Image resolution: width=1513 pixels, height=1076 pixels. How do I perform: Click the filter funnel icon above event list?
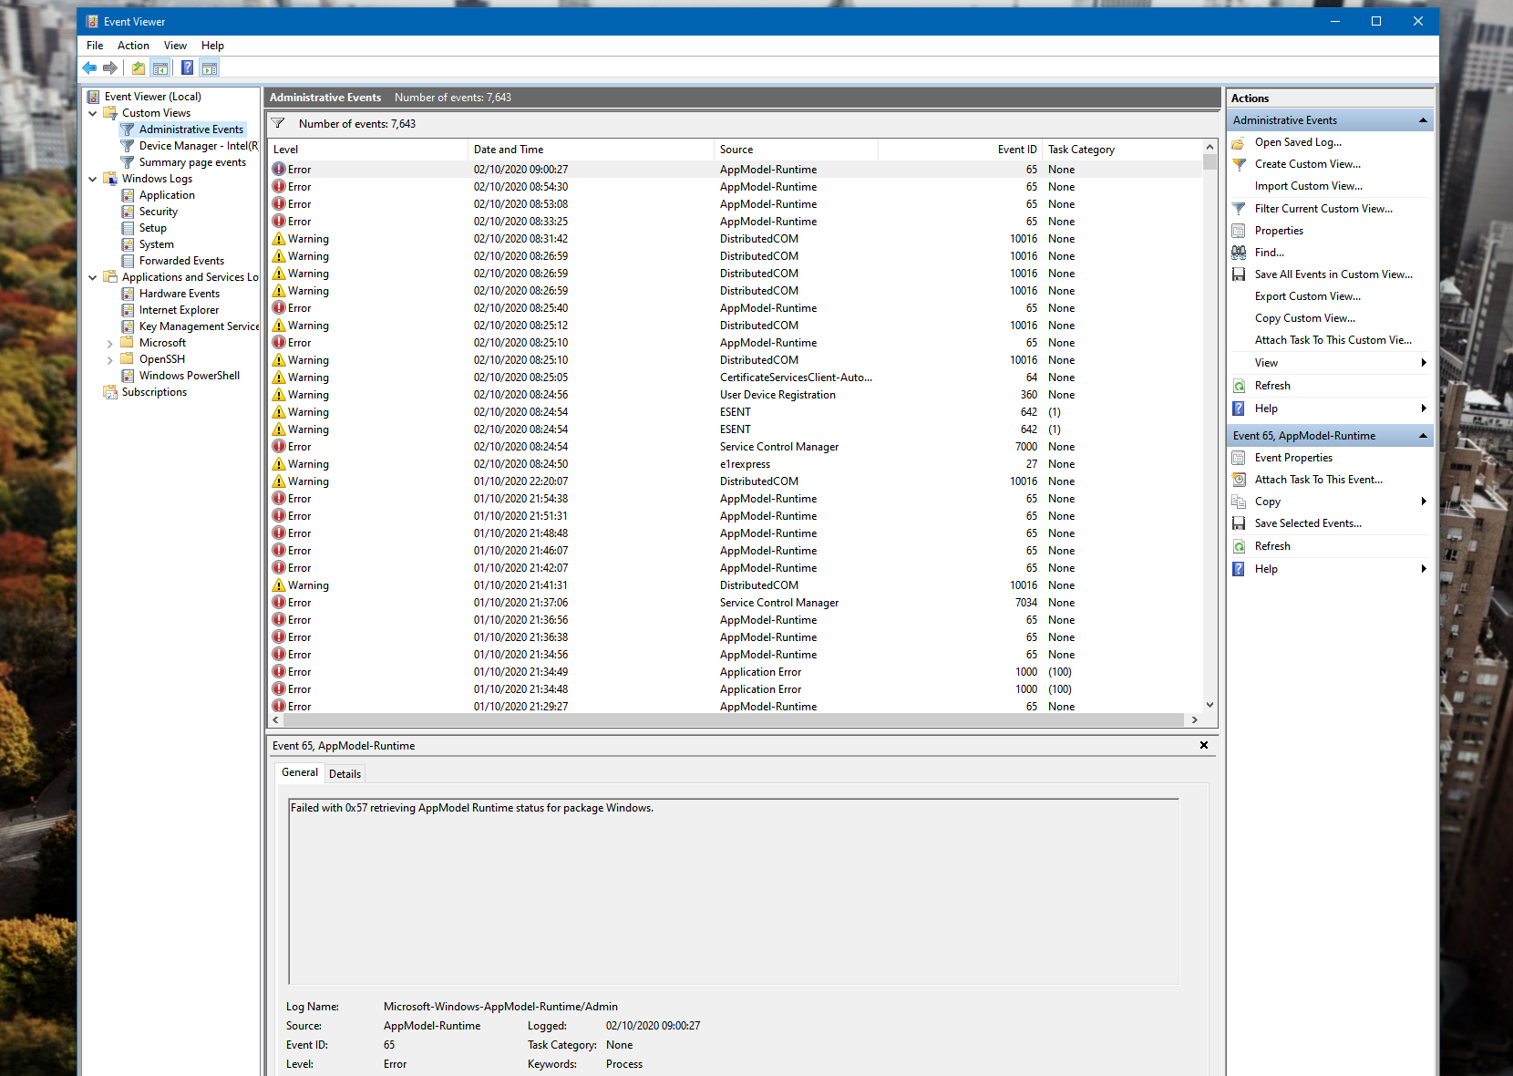pyautogui.click(x=279, y=124)
